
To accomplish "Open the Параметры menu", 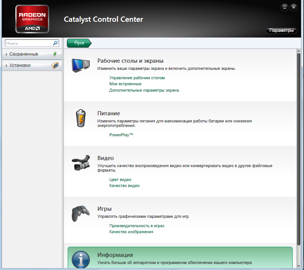I will [x=281, y=30].
